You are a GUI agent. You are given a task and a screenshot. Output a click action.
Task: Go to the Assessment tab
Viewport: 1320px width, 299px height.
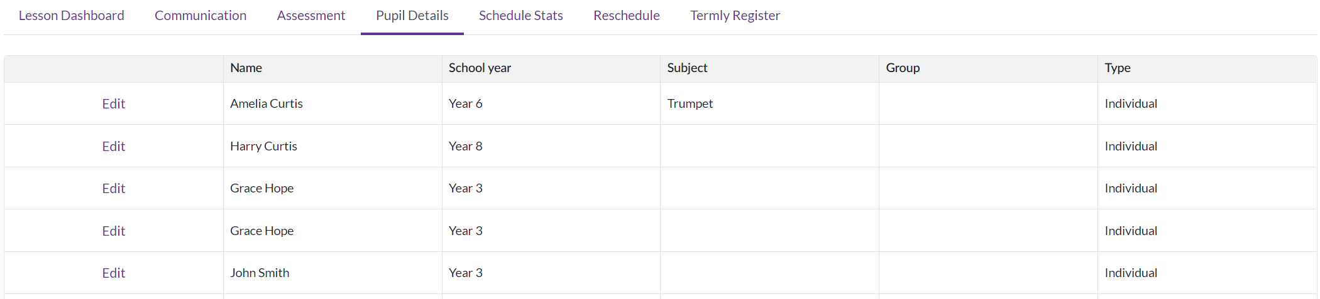click(x=311, y=16)
